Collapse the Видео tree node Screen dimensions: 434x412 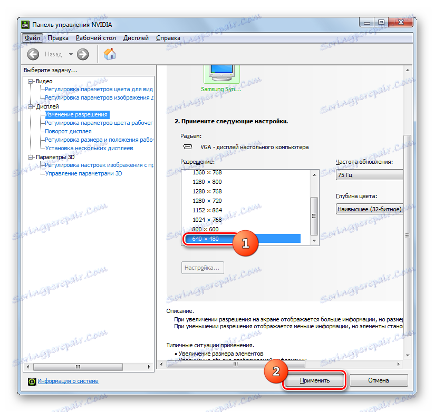click(30, 81)
